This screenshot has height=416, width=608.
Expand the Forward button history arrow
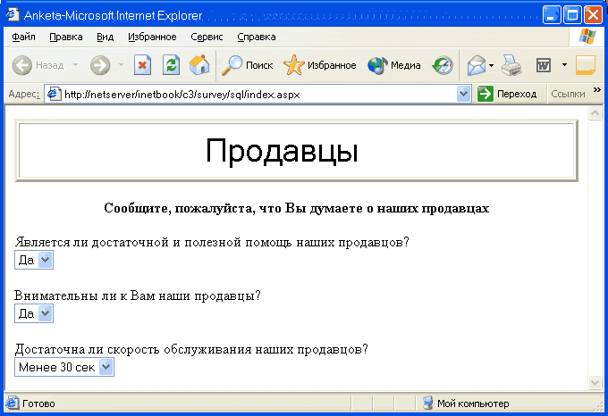[121, 64]
